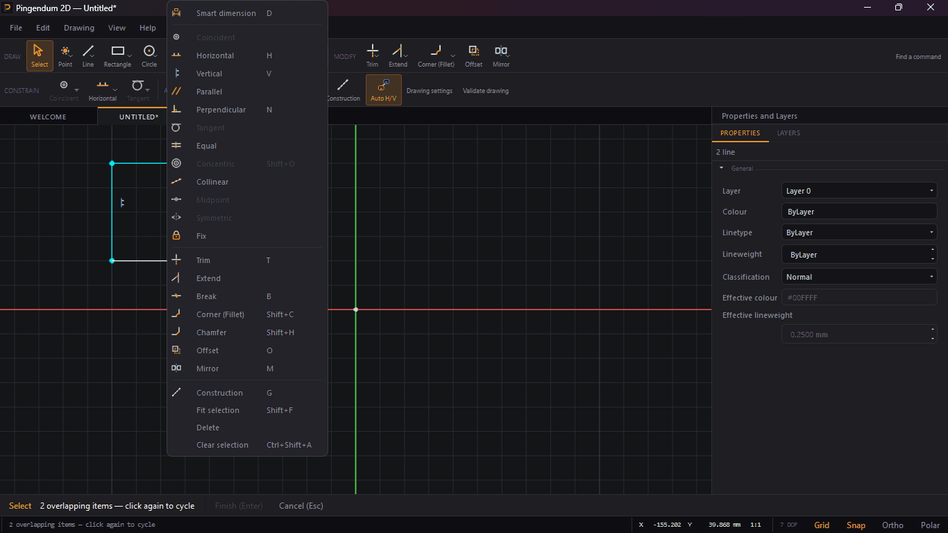Apply Equal constraint from context menu
This screenshot has width=948, height=533.
[247, 146]
